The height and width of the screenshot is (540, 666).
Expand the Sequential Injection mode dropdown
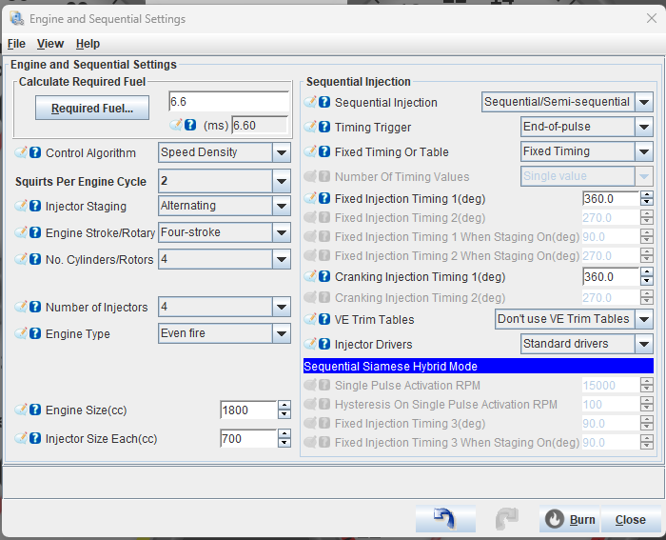tap(644, 102)
